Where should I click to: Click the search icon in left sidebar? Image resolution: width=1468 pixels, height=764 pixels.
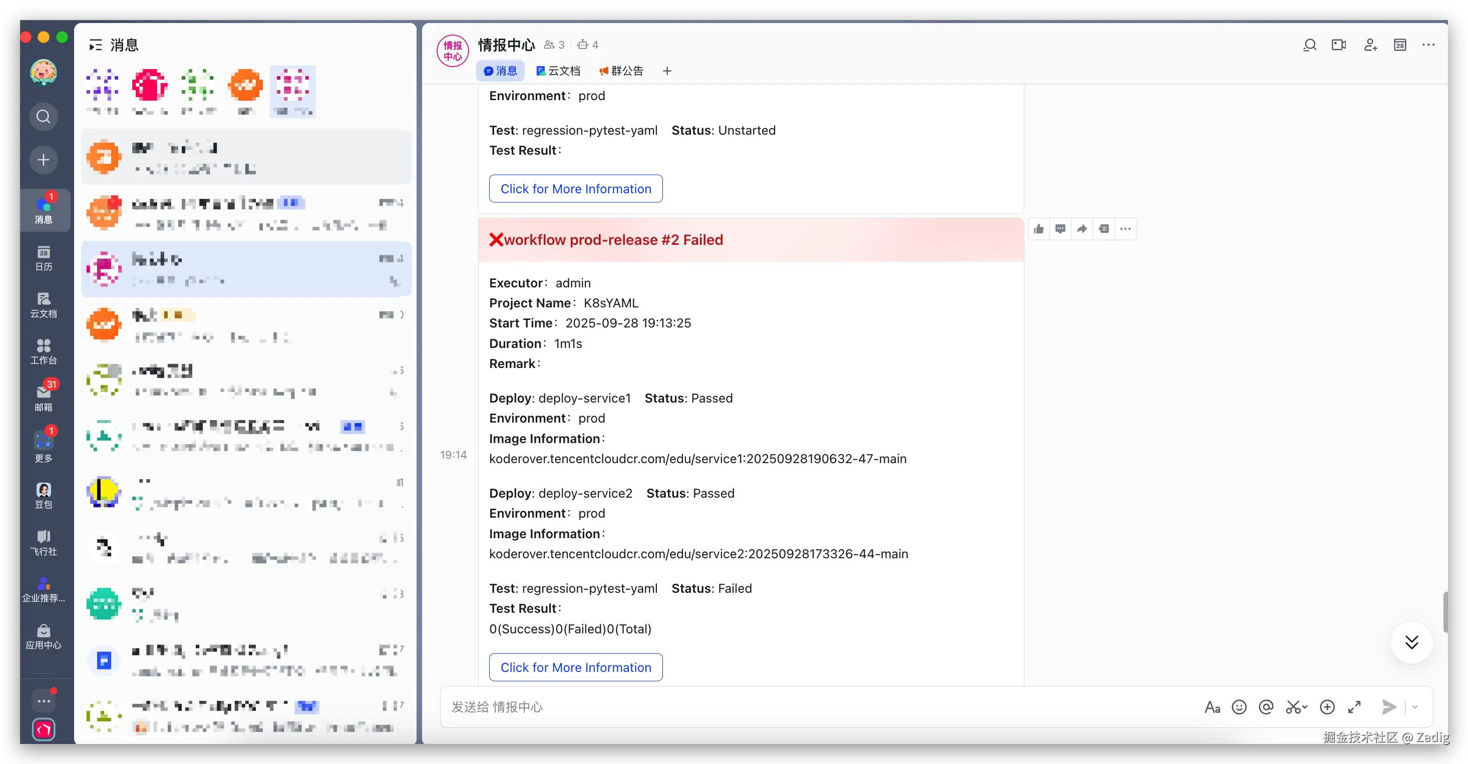click(44, 117)
